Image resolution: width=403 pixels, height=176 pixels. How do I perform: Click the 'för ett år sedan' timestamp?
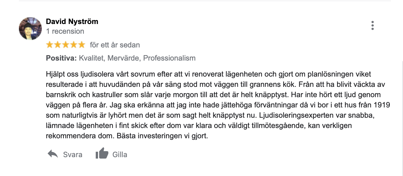[x=115, y=45]
